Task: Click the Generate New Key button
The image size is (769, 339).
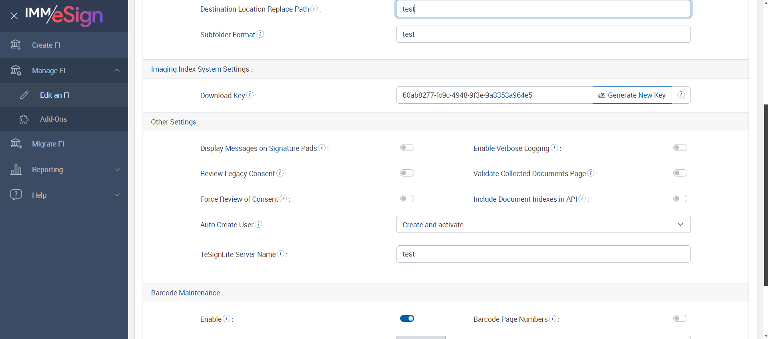Action: coord(632,95)
